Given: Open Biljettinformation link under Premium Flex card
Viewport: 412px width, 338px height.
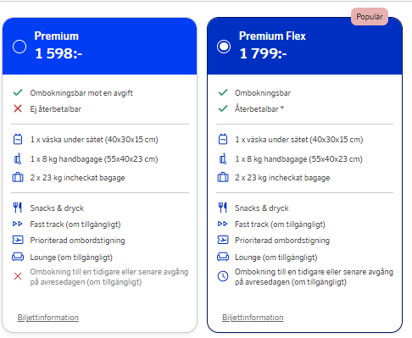Looking at the screenshot, I should tap(253, 318).
